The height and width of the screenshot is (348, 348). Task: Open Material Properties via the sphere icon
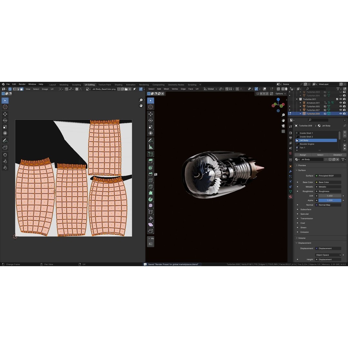[291, 197]
